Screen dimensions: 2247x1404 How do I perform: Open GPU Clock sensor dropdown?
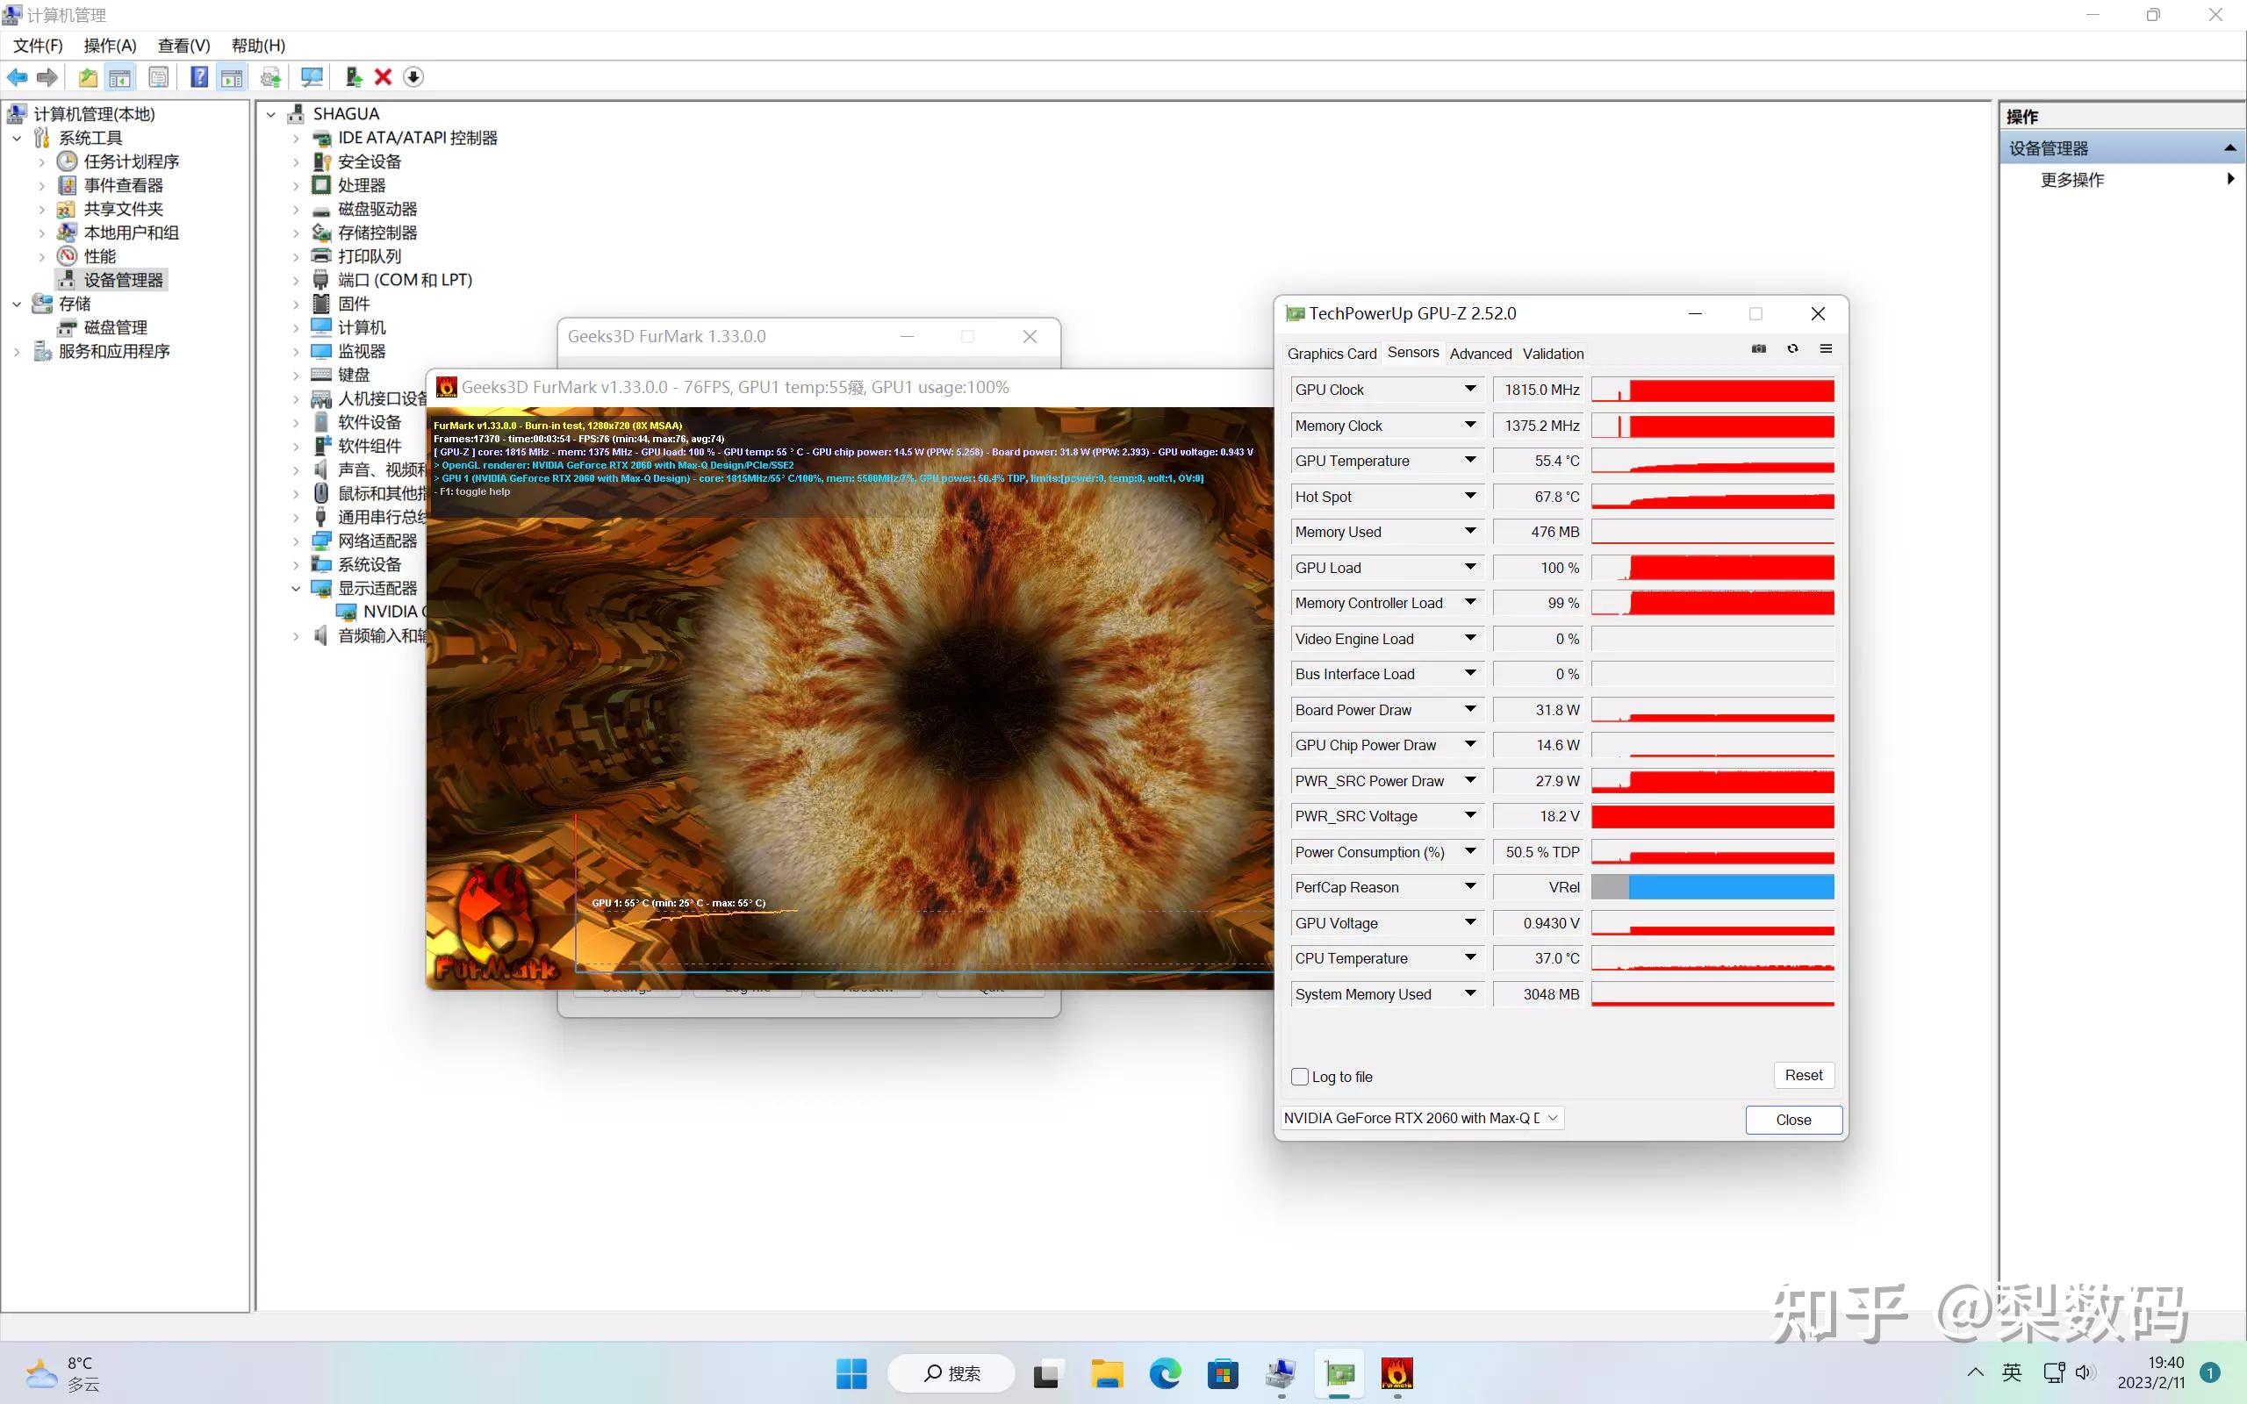coord(1470,389)
